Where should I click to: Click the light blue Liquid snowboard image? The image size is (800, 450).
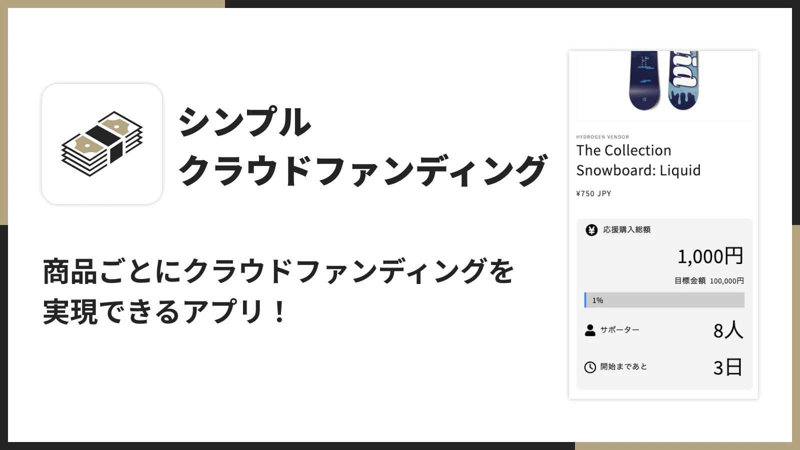point(683,80)
